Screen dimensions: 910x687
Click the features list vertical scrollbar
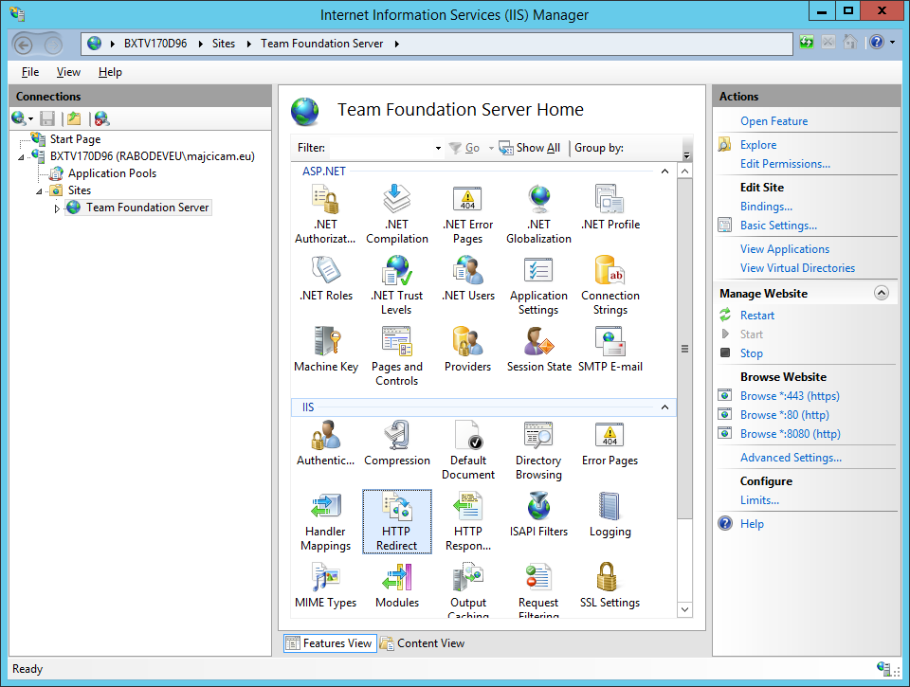click(684, 348)
